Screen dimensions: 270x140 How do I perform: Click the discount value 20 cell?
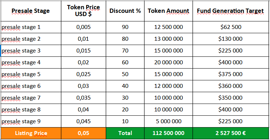tap(125, 110)
